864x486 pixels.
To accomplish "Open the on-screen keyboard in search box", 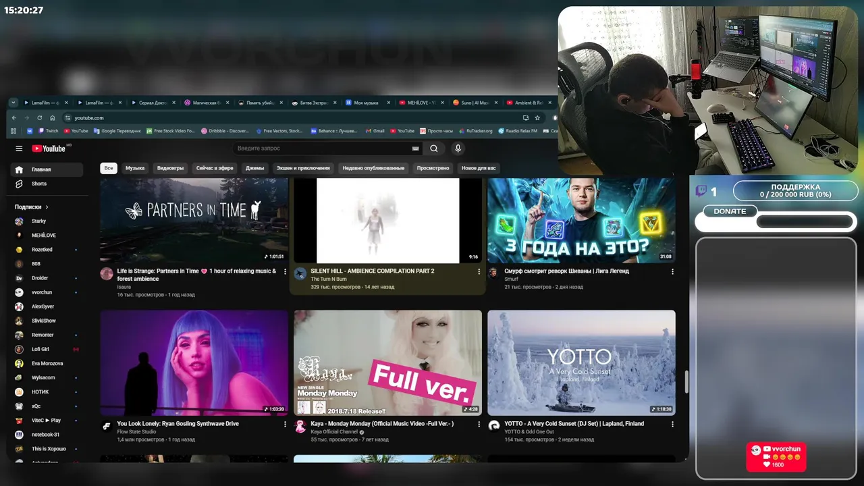I will click(415, 148).
